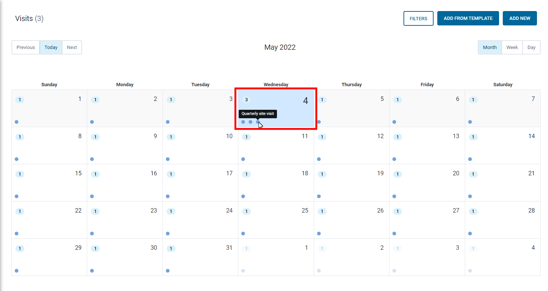Open day number 14
This screenshot has width=548, height=291.
(531, 136)
